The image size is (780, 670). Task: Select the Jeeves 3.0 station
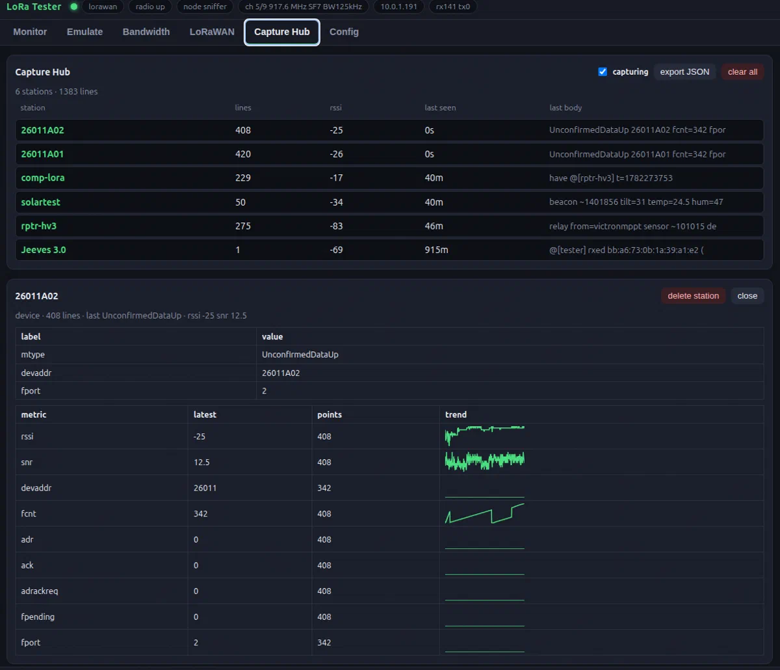pyautogui.click(x=389, y=250)
